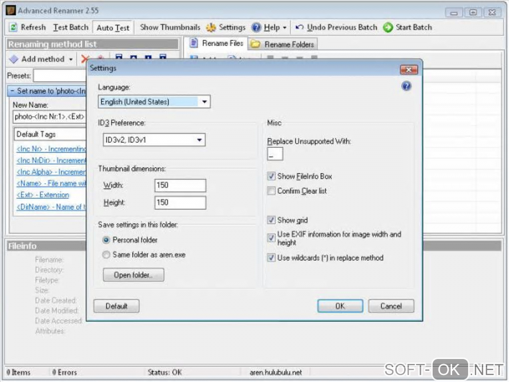Toggle the Show grid checkbox

coord(271,220)
